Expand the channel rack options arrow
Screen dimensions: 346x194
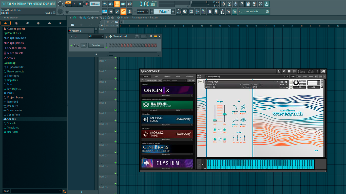[x=71, y=36]
